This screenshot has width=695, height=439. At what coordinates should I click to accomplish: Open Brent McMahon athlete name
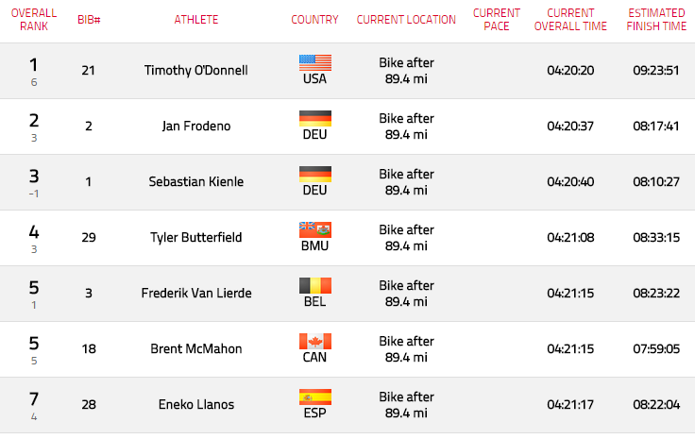pyautogui.click(x=195, y=349)
